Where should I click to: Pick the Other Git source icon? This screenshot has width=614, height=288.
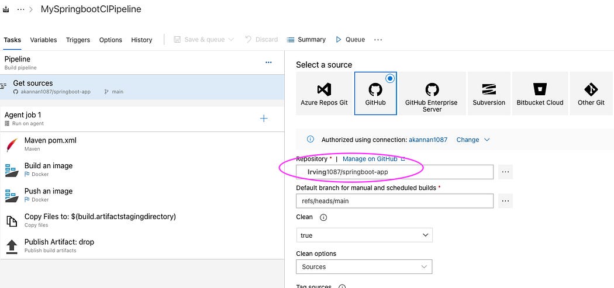(x=591, y=89)
